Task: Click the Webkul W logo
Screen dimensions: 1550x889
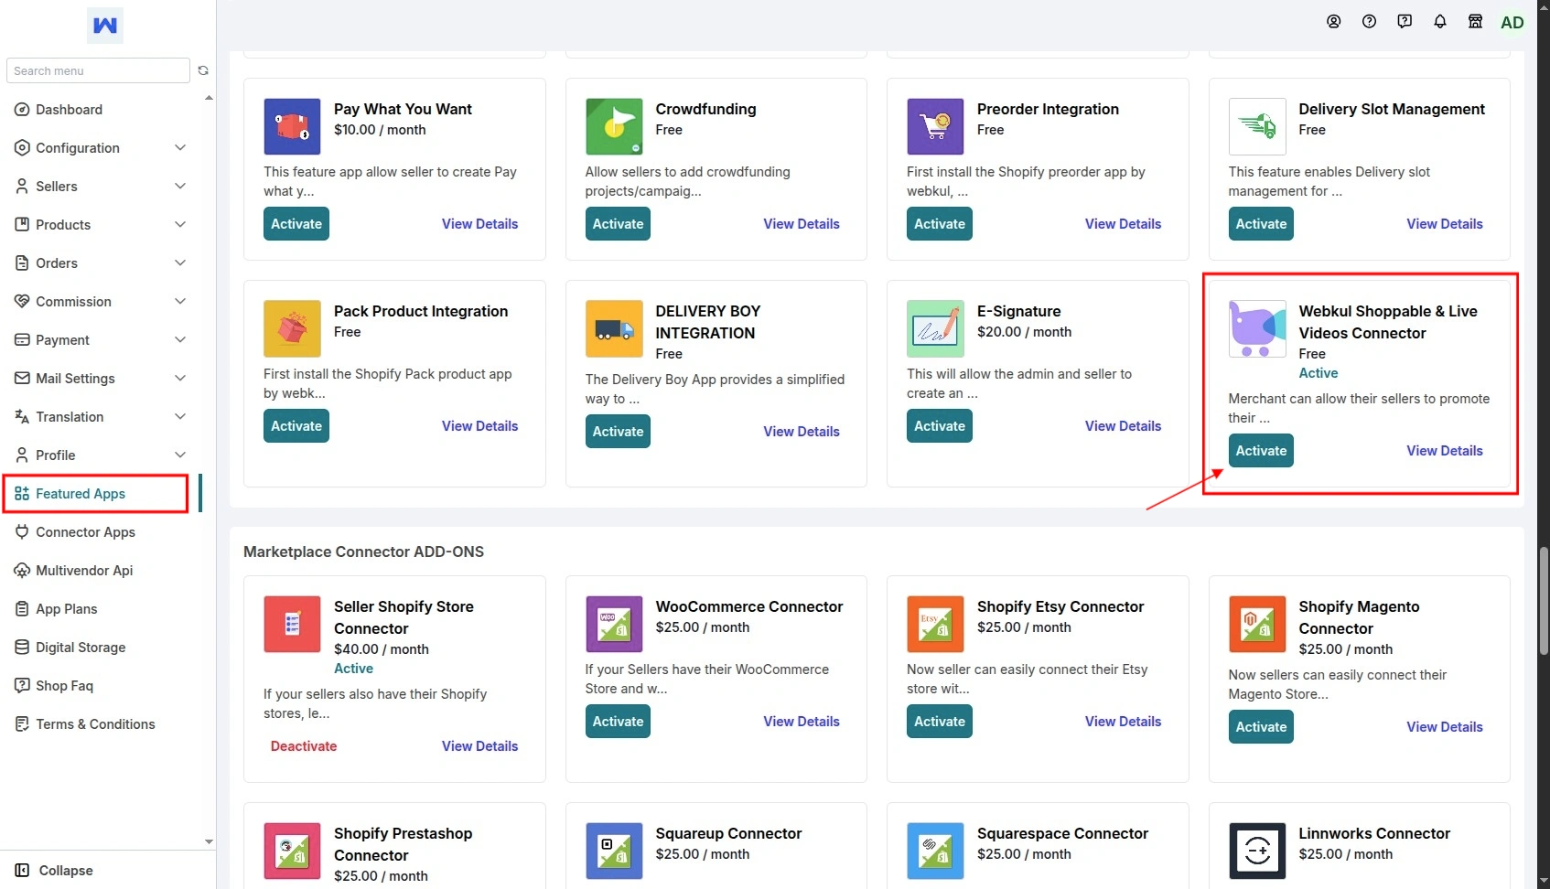Action: point(105,26)
